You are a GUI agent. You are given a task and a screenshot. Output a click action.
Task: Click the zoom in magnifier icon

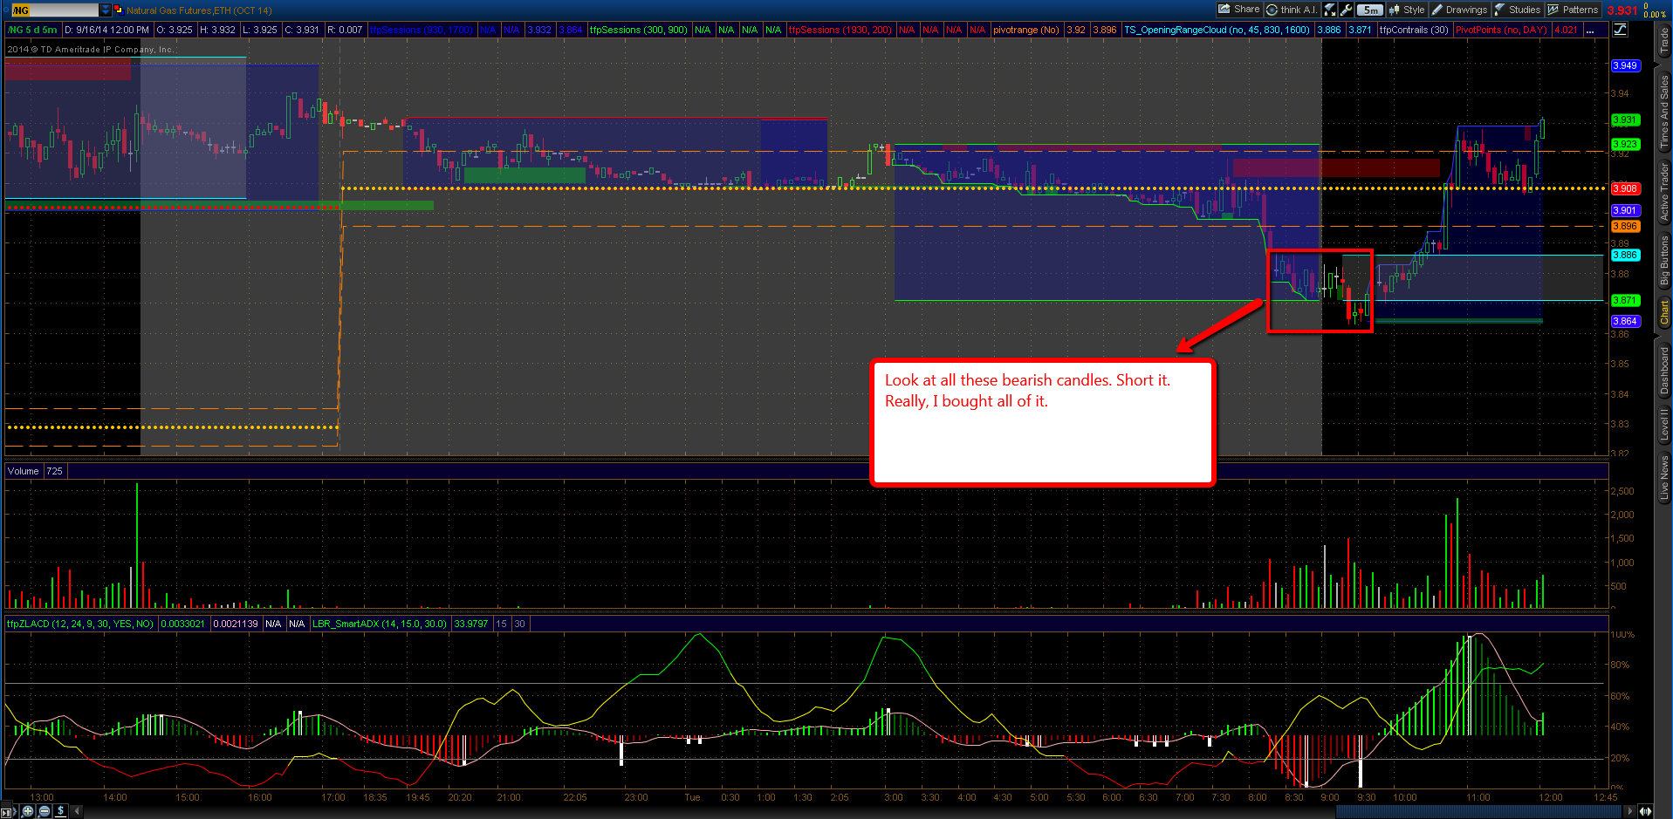pos(28,811)
